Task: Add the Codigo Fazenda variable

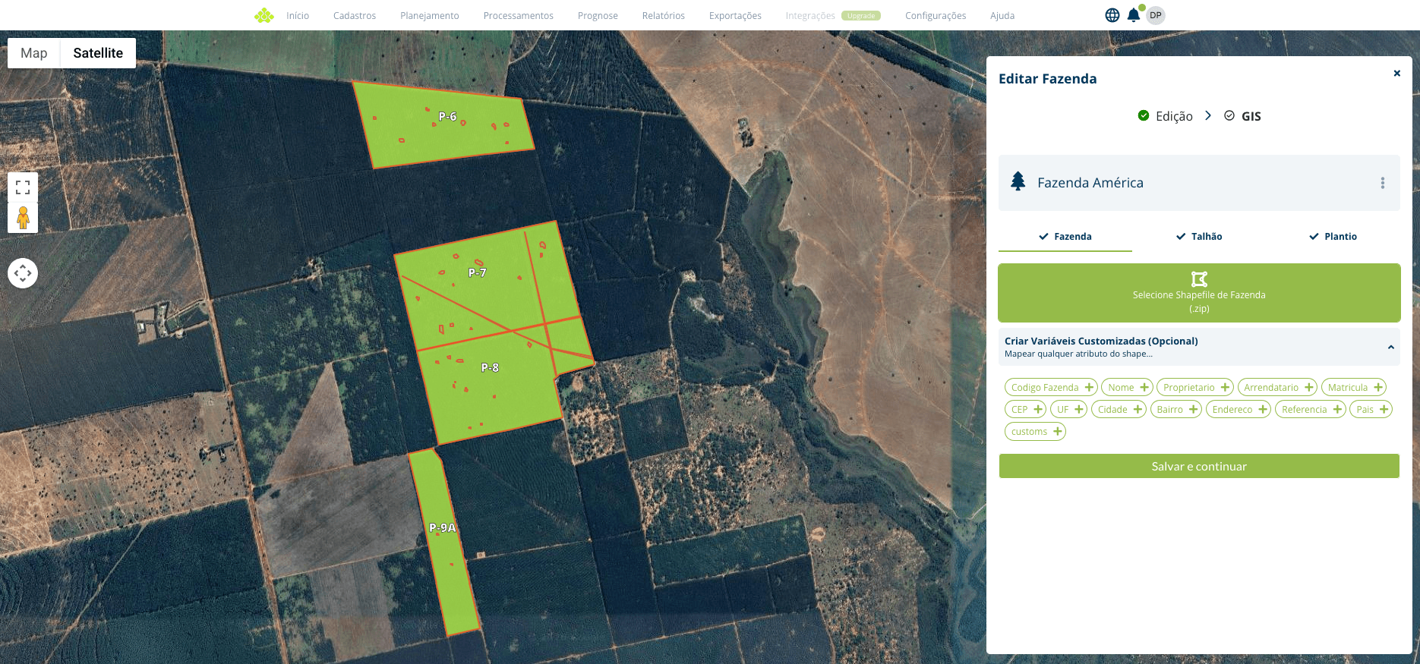Action: 1052,387
